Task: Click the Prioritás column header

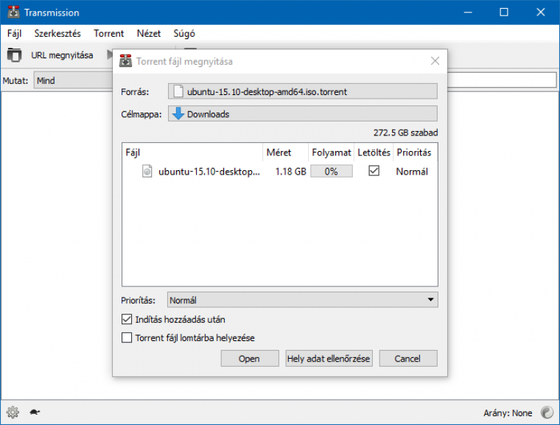Action: point(415,152)
